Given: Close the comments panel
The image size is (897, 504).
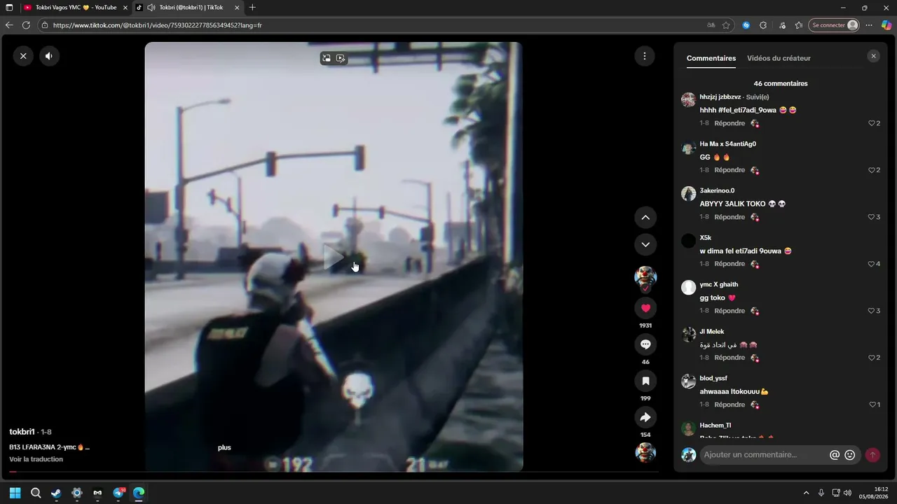Looking at the screenshot, I should point(873,56).
